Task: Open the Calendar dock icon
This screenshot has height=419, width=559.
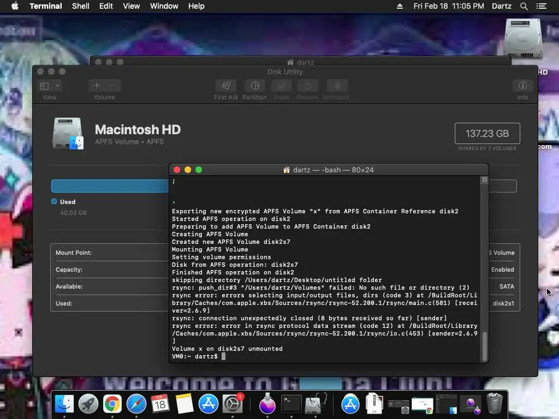Action: [x=160, y=404]
